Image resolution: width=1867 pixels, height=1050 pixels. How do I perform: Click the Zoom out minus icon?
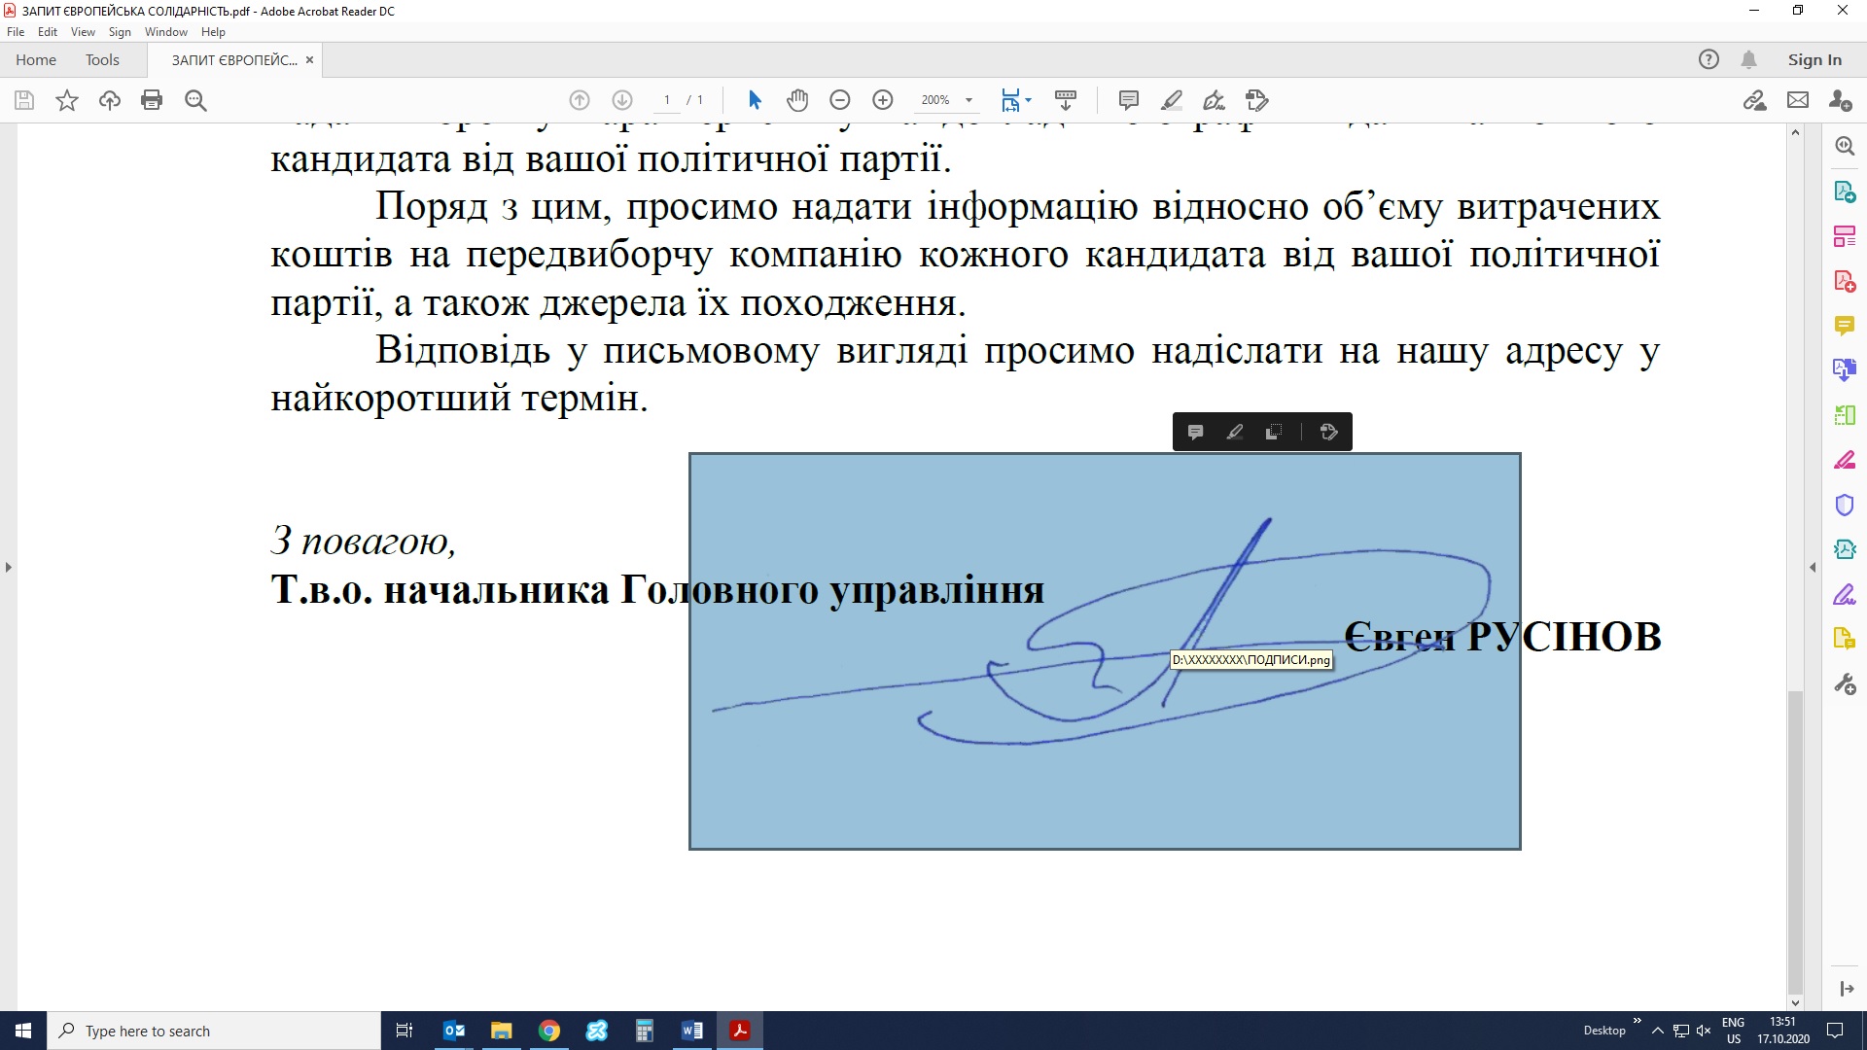coord(840,100)
